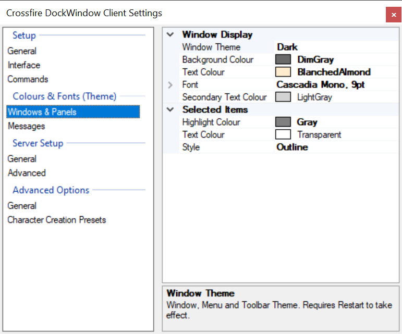Edit the Outline style value
Image resolution: width=402 pixels, height=334 pixels.
[293, 147]
